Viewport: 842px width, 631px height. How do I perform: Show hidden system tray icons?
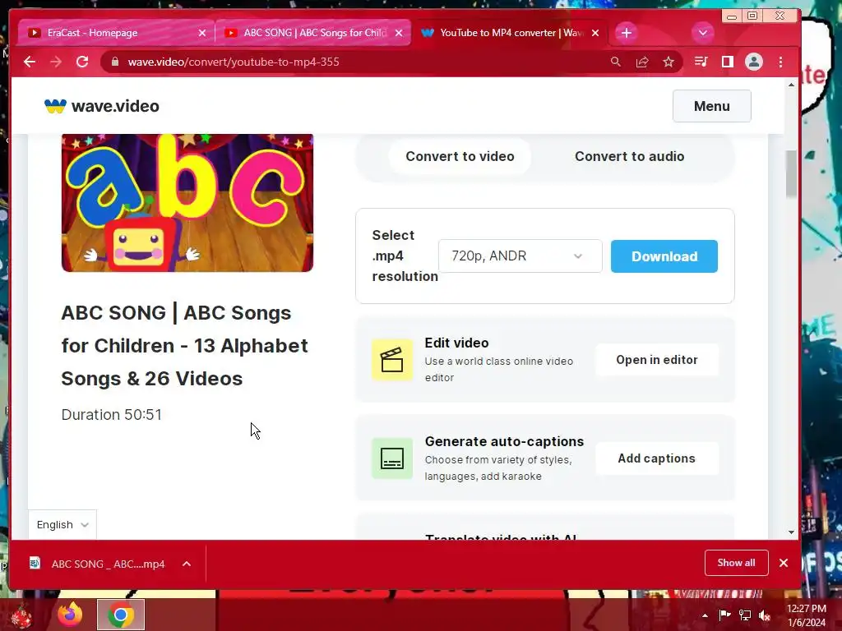705,615
